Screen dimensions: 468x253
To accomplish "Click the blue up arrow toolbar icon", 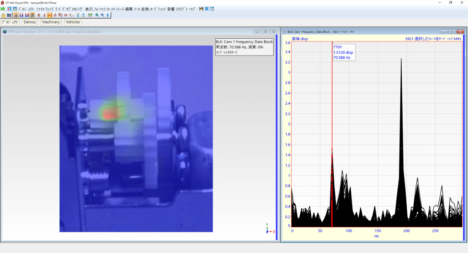I will (x=78, y=15).
